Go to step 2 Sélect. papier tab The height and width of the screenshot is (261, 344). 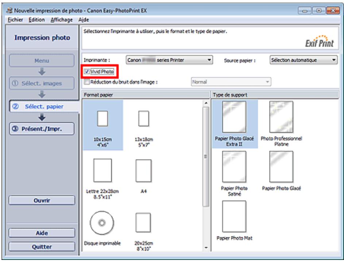44,107
